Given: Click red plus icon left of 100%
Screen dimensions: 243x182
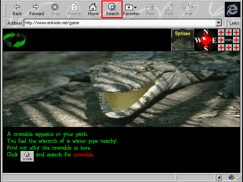Looking at the screenshot, I should pos(221,40).
